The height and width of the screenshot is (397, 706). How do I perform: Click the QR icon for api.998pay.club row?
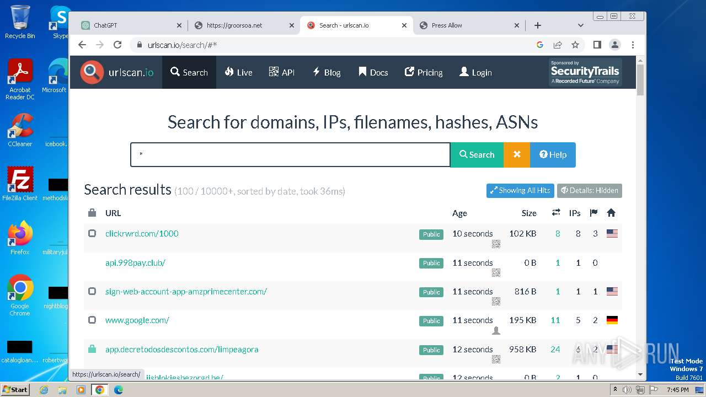(496, 272)
